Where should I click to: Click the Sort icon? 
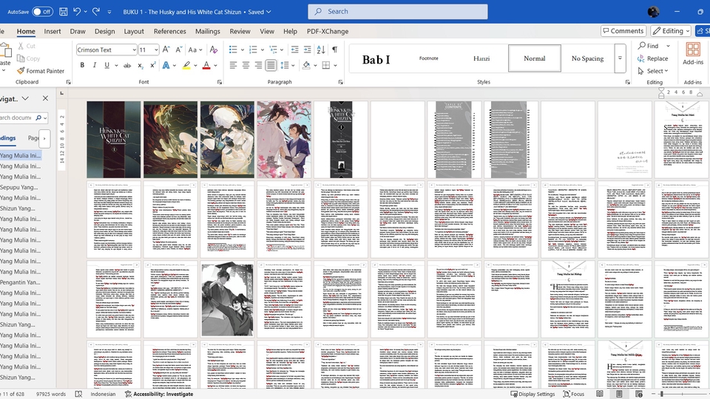coord(321,50)
